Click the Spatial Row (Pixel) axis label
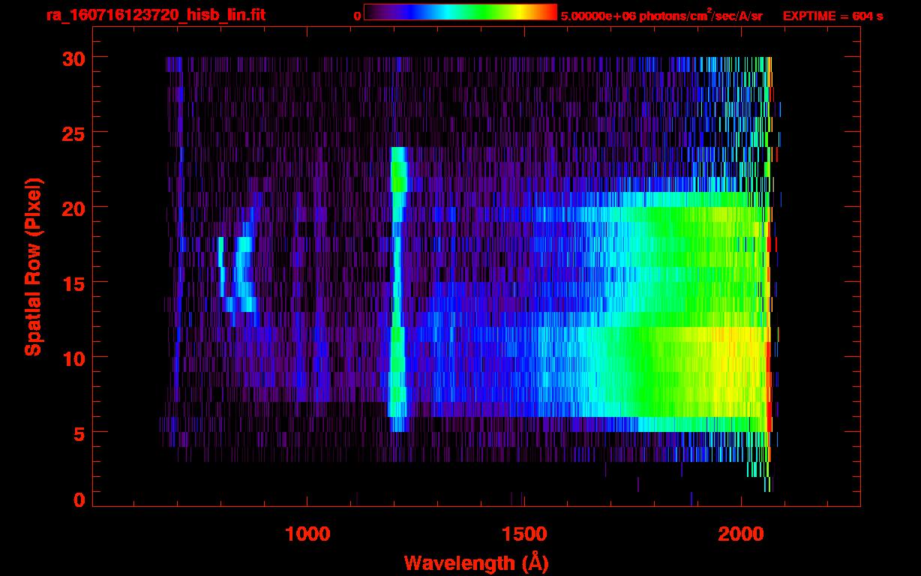 pos(33,267)
